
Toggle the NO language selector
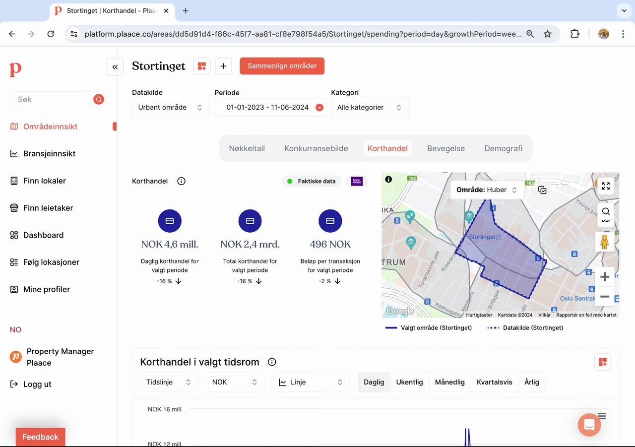(x=16, y=330)
